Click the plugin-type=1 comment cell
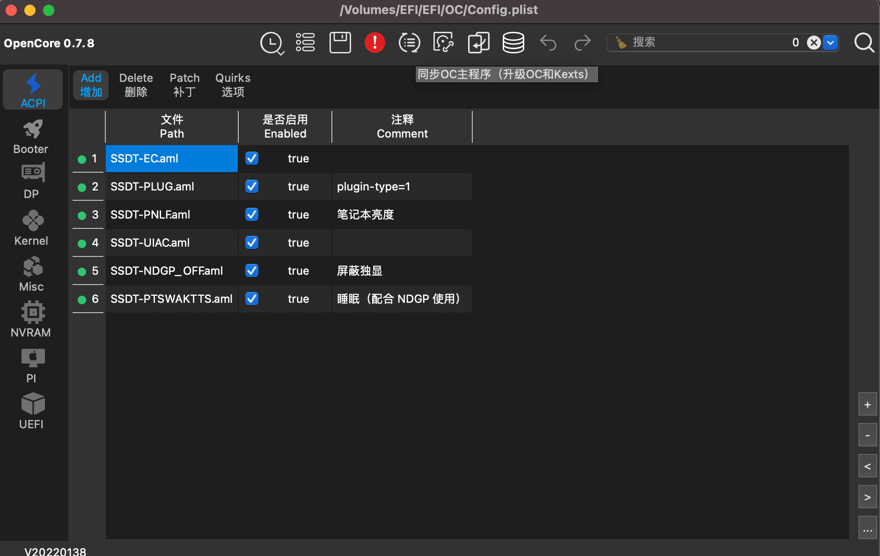 [402, 186]
